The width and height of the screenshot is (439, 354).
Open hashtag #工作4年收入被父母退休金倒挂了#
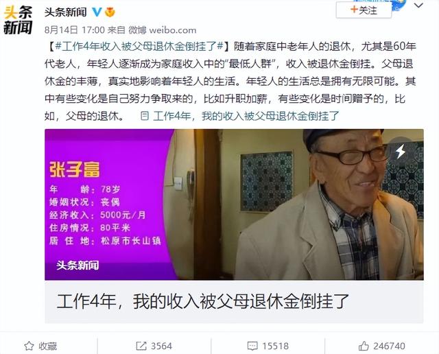(x=139, y=47)
